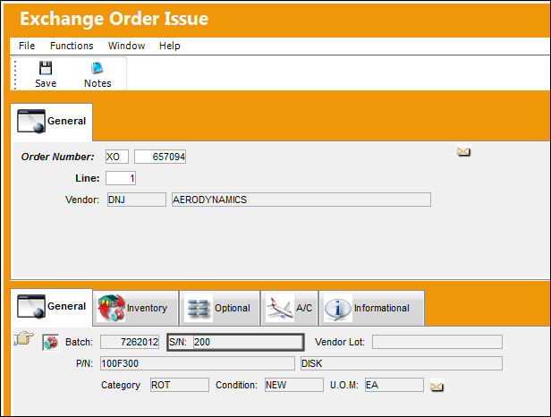The width and height of the screenshot is (551, 417).
Task: Click the envelope icon near Order Number
Action: [x=463, y=152]
